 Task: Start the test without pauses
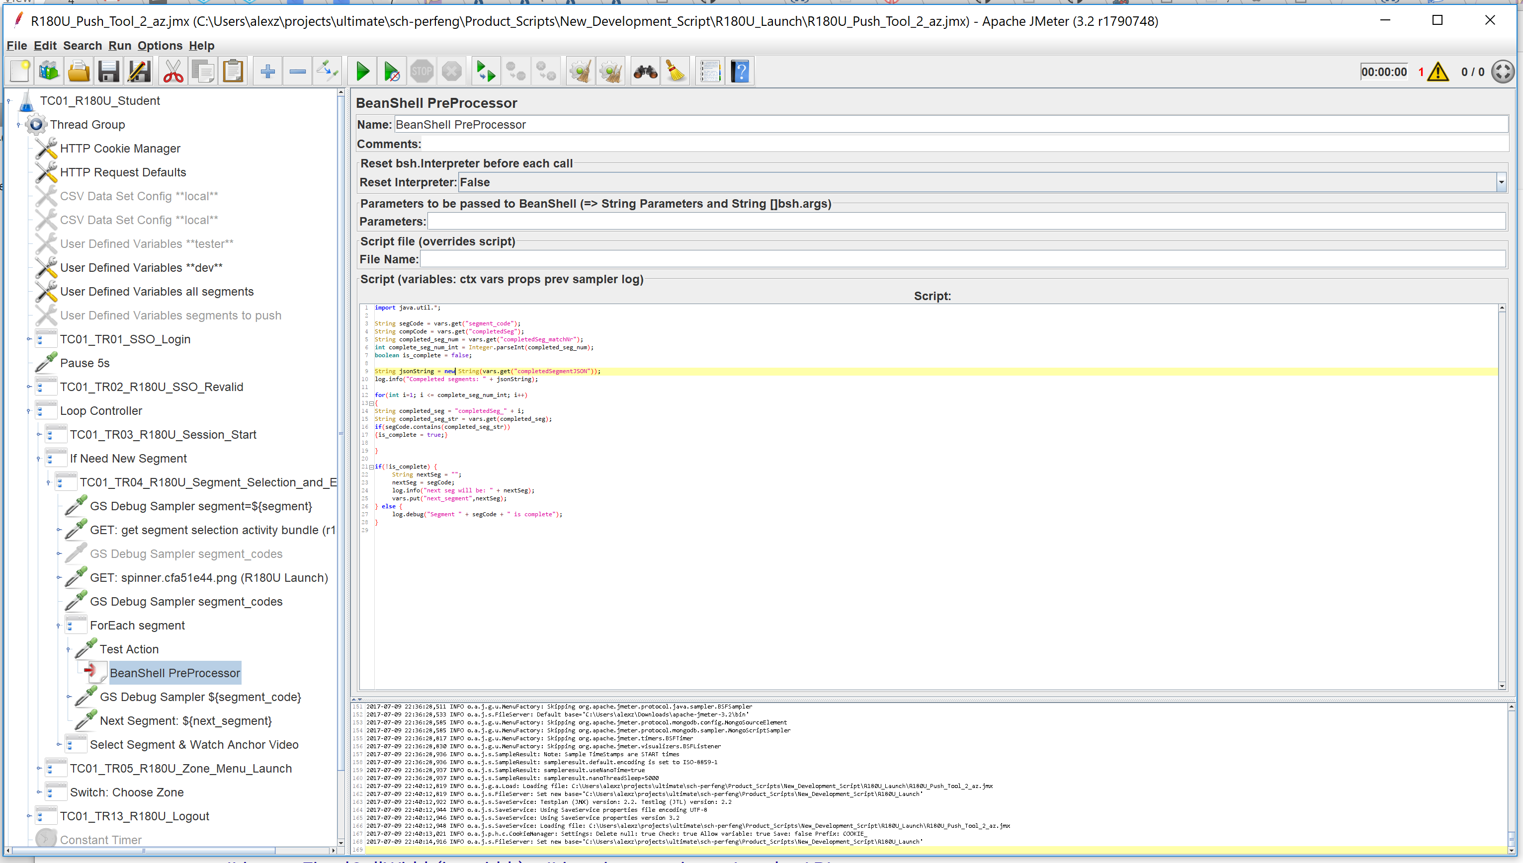pos(392,71)
